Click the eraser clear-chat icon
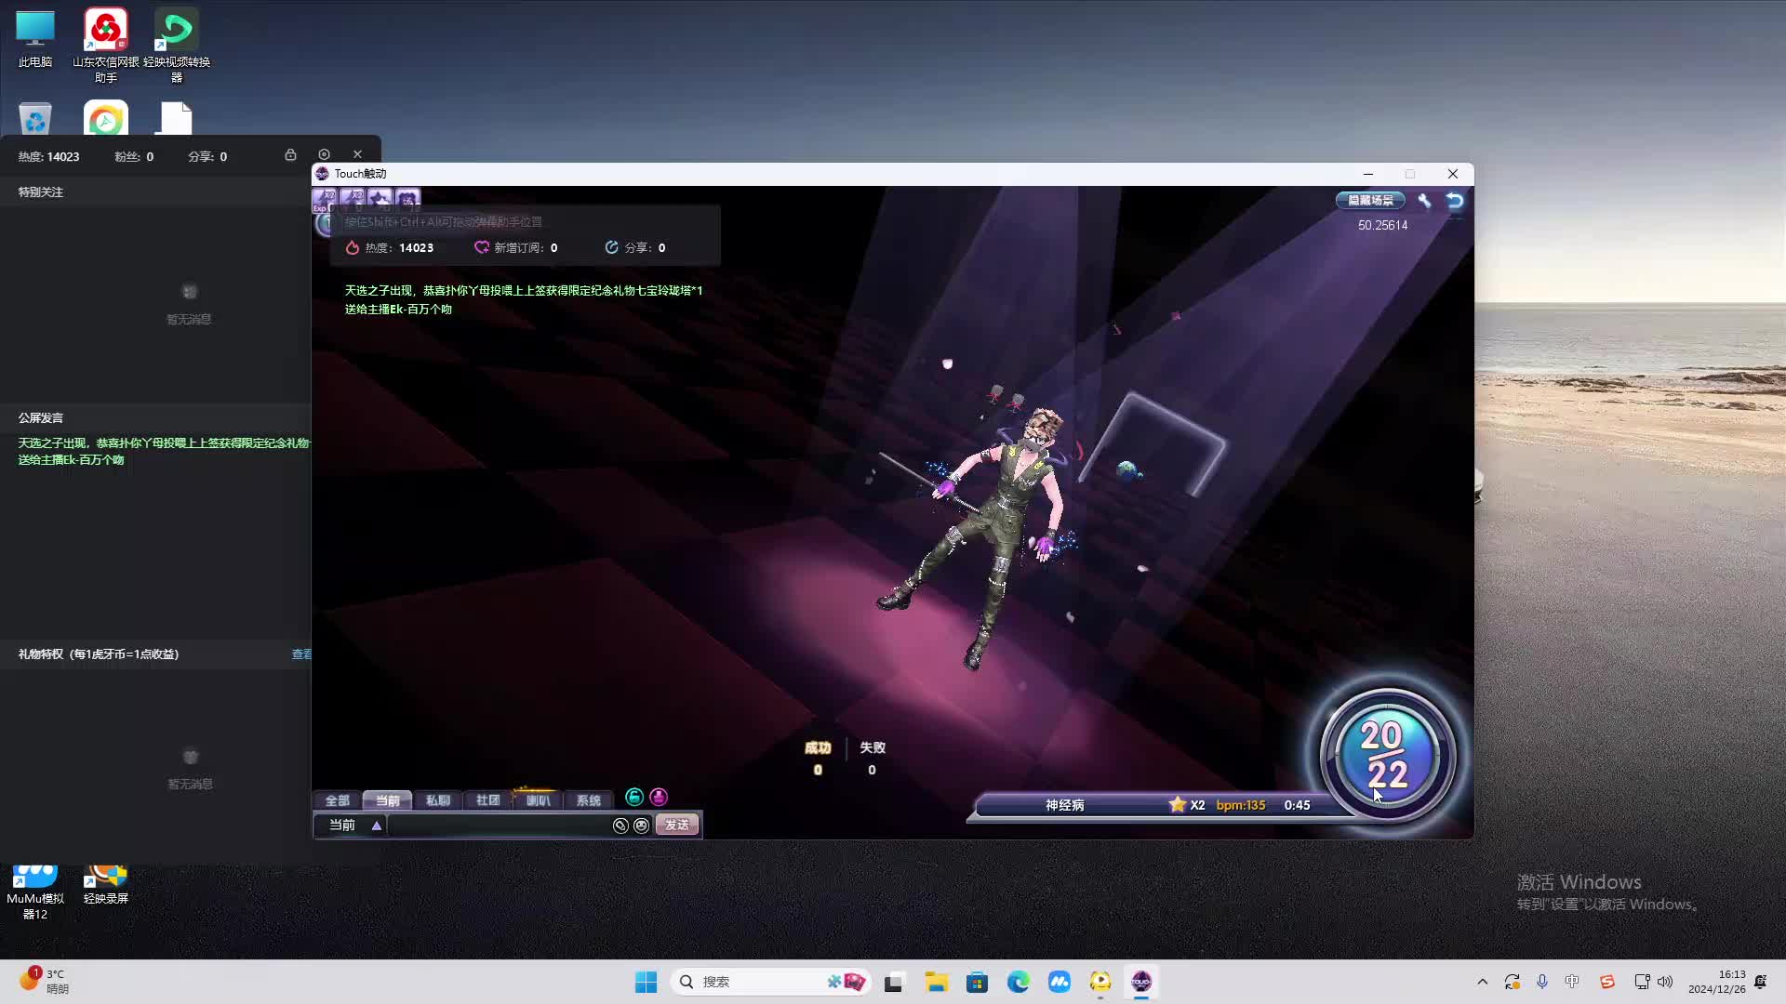The image size is (1786, 1004). (x=620, y=826)
